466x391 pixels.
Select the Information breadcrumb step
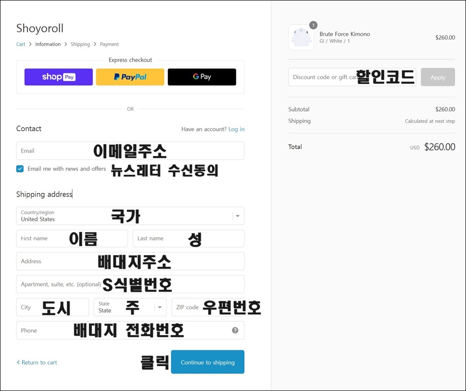(x=48, y=44)
